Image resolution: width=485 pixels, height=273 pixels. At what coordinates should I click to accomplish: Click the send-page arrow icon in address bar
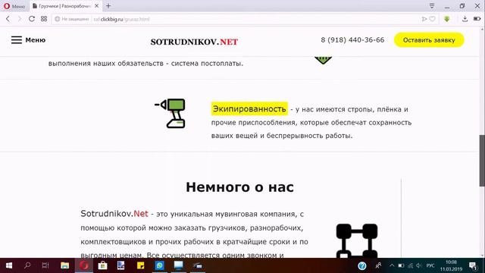coord(424,19)
